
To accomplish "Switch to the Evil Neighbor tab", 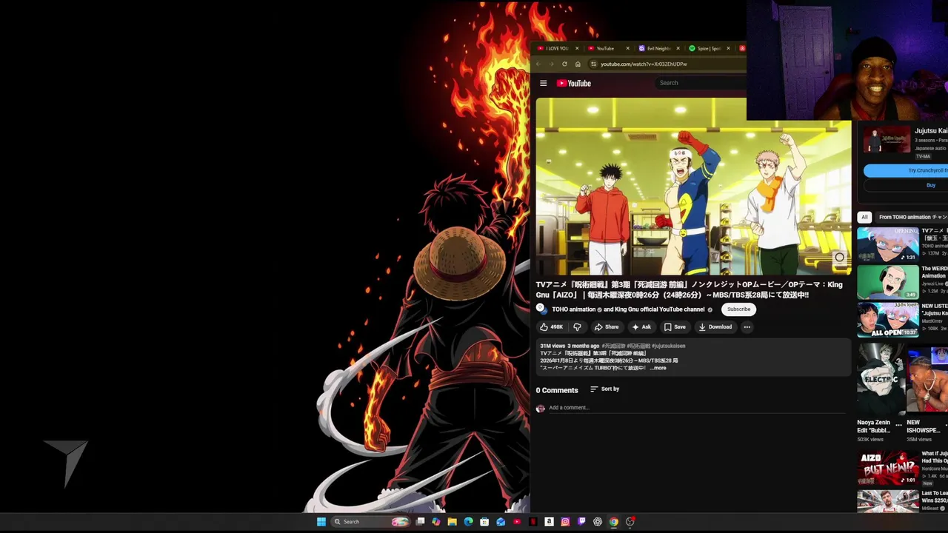I will [658, 48].
